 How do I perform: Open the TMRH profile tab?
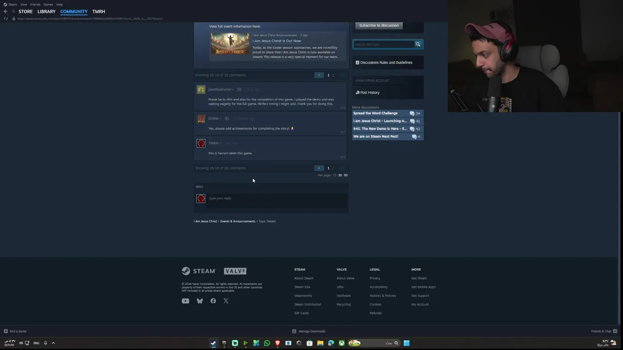pos(98,11)
